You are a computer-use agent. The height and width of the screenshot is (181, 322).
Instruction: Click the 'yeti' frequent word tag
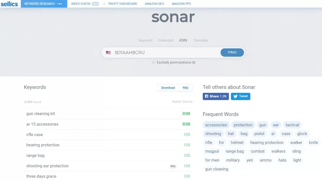click(x=250, y=160)
